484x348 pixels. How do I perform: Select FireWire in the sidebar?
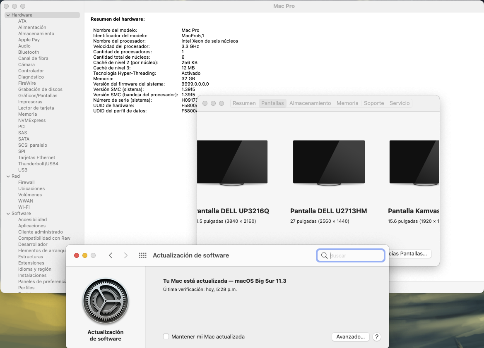click(27, 83)
